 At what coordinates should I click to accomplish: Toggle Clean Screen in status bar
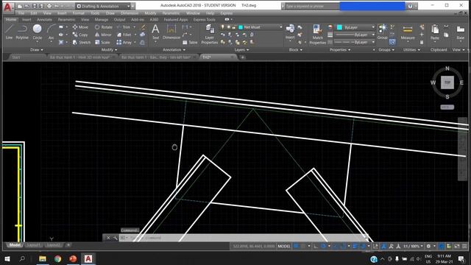point(456,246)
